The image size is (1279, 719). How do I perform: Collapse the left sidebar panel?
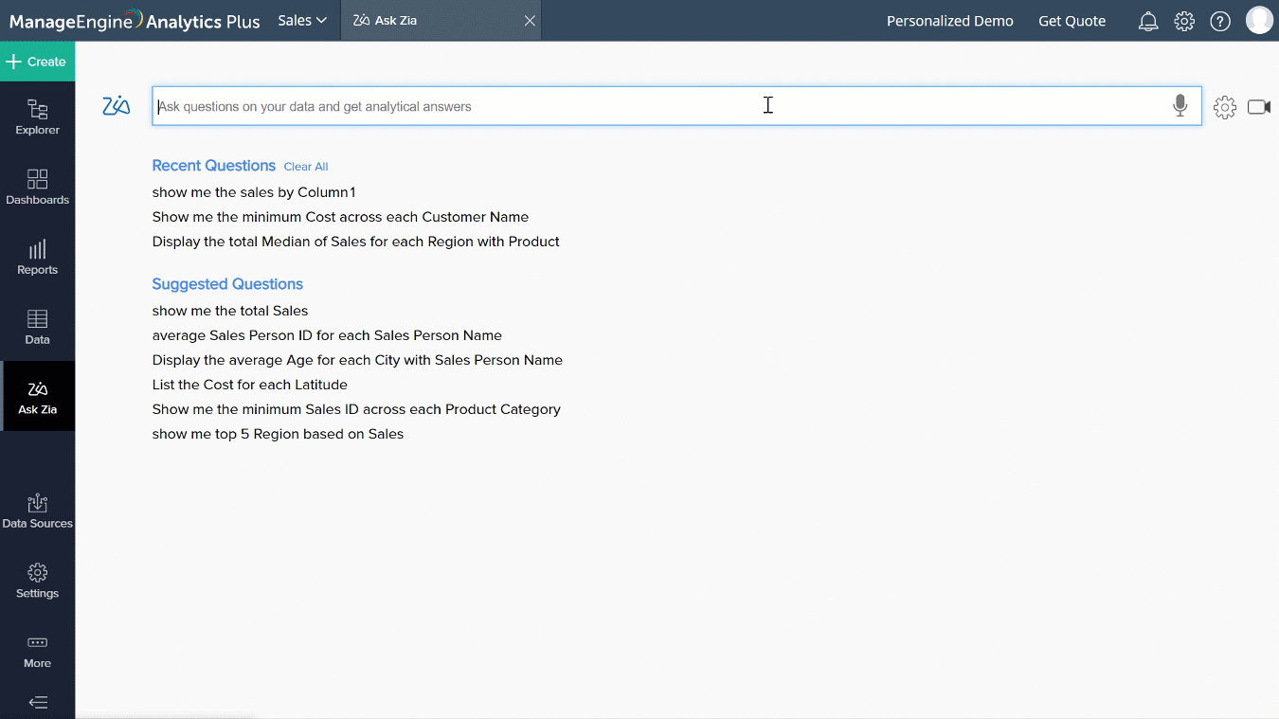[38, 702]
